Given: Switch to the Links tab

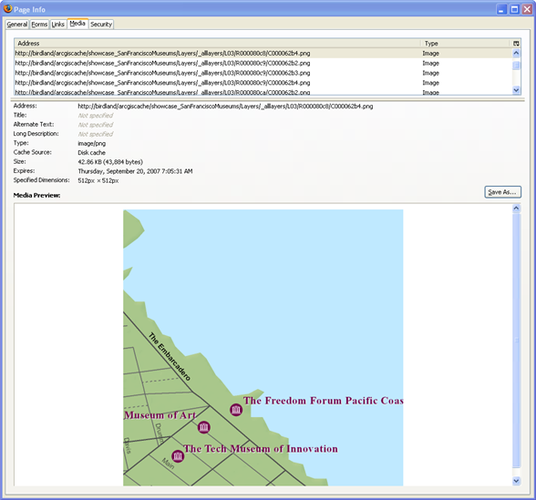Looking at the screenshot, I should coord(58,25).
